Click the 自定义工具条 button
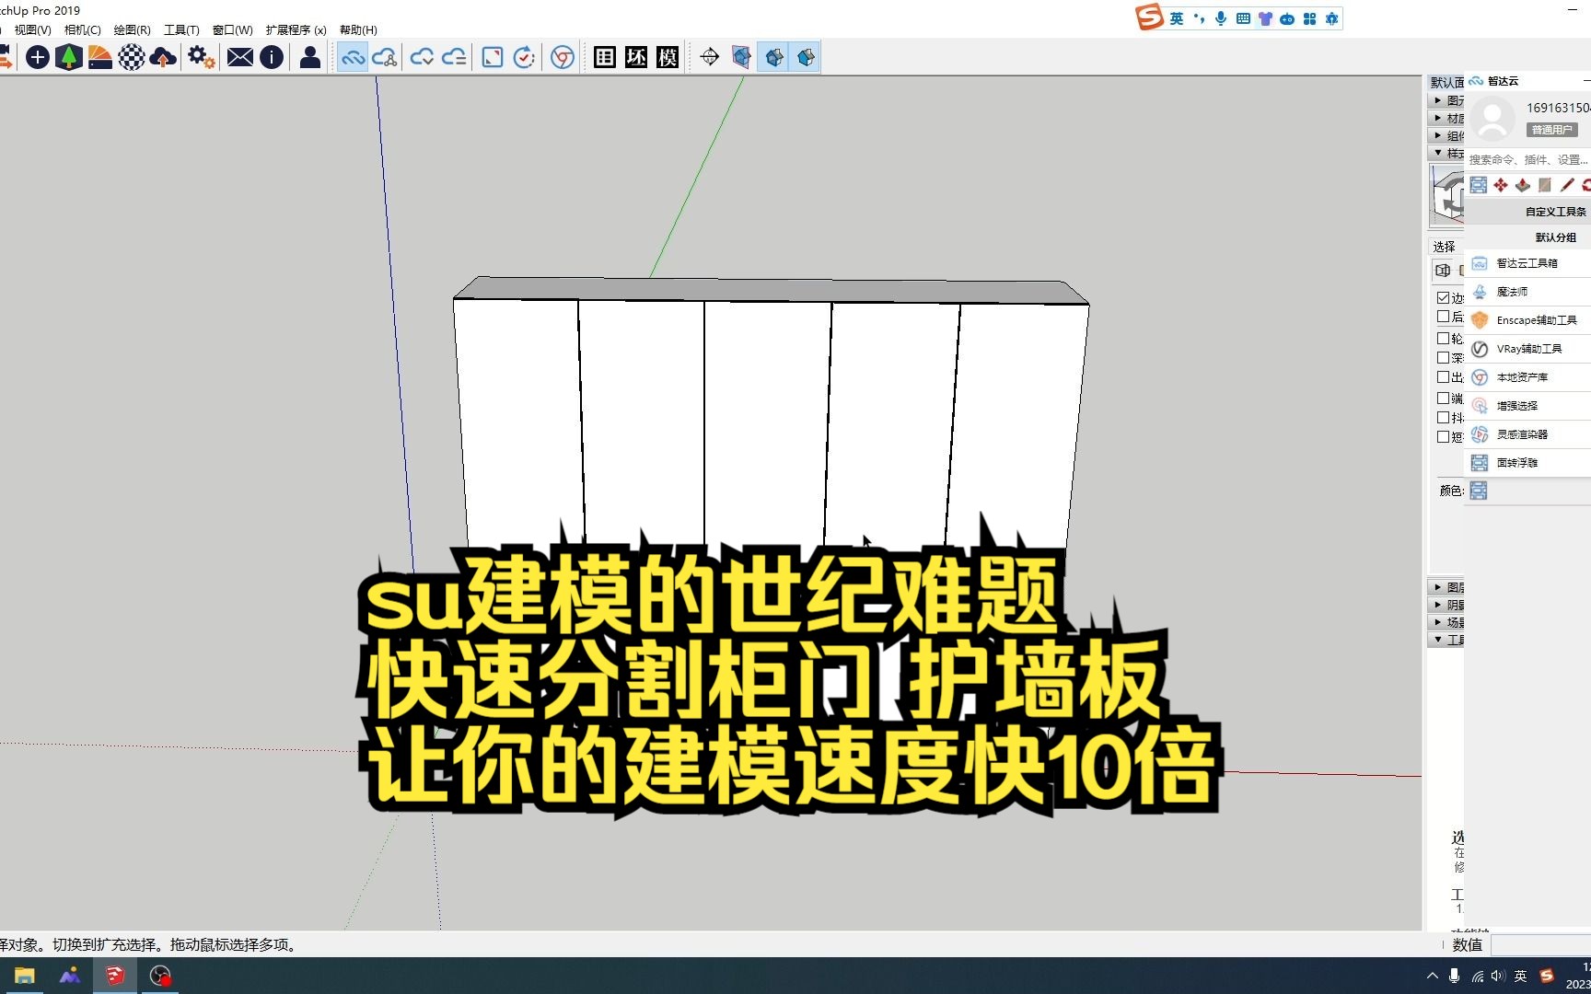The image size is (1591, 994). point(1554,210)
